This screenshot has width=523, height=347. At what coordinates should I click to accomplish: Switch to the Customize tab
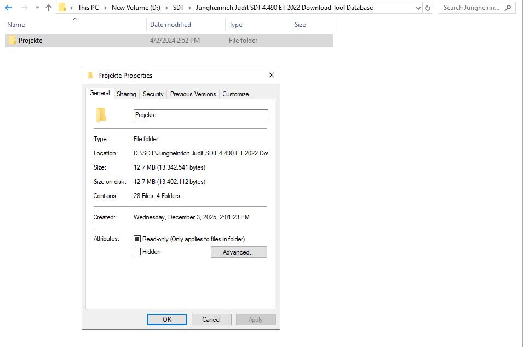[236, 94]
